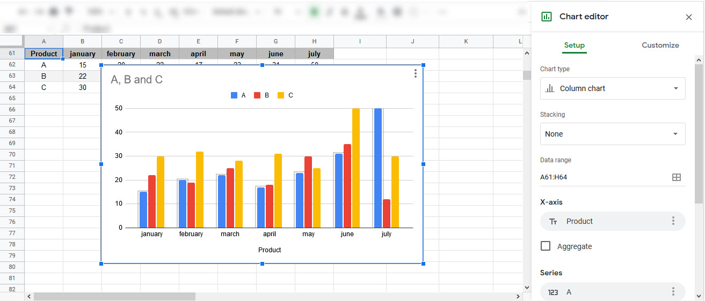The image size is (705, 301).
Task: Open the chart's three-dot options menu
Action: point(415,74)
